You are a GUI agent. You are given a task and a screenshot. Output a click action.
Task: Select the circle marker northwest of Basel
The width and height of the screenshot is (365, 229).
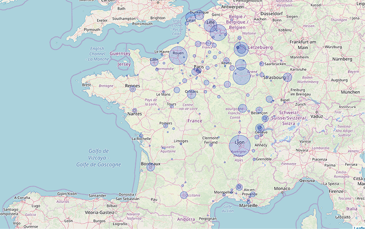click(x=270, y=99)
